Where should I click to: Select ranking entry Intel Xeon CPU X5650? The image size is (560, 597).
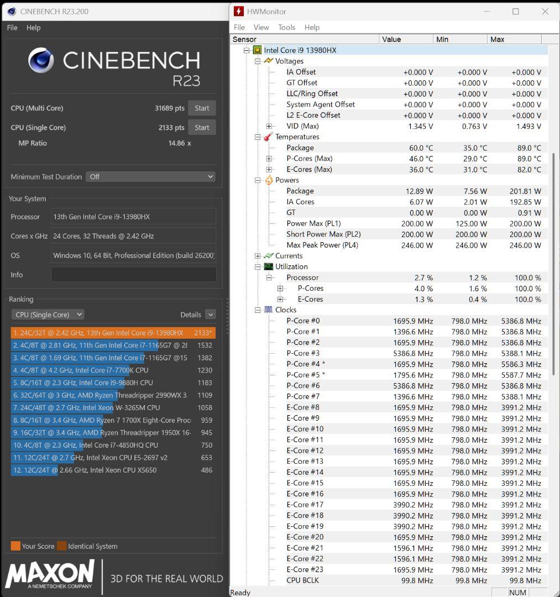tap(113, 470)
